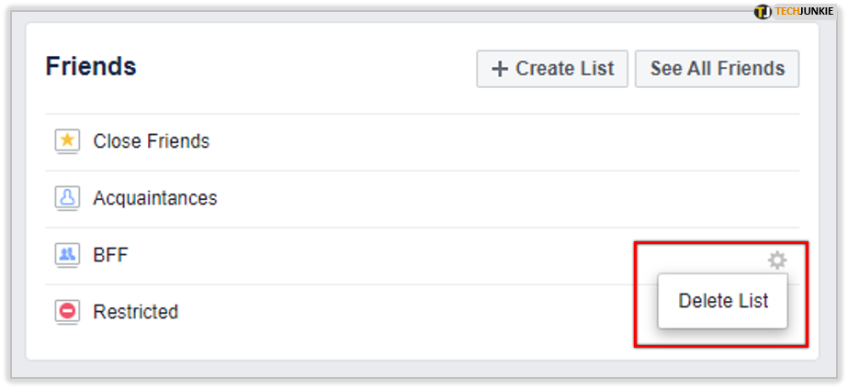
Task: Open the Close Friends list
Action: (151, 141)
